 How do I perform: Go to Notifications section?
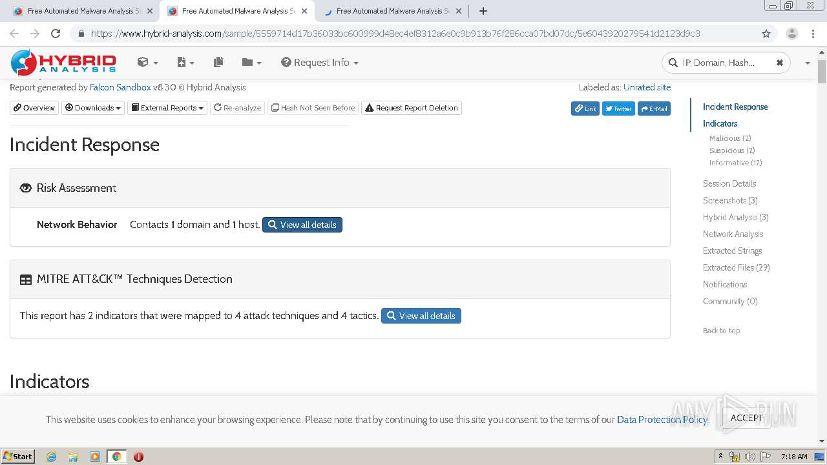point(725,284)
